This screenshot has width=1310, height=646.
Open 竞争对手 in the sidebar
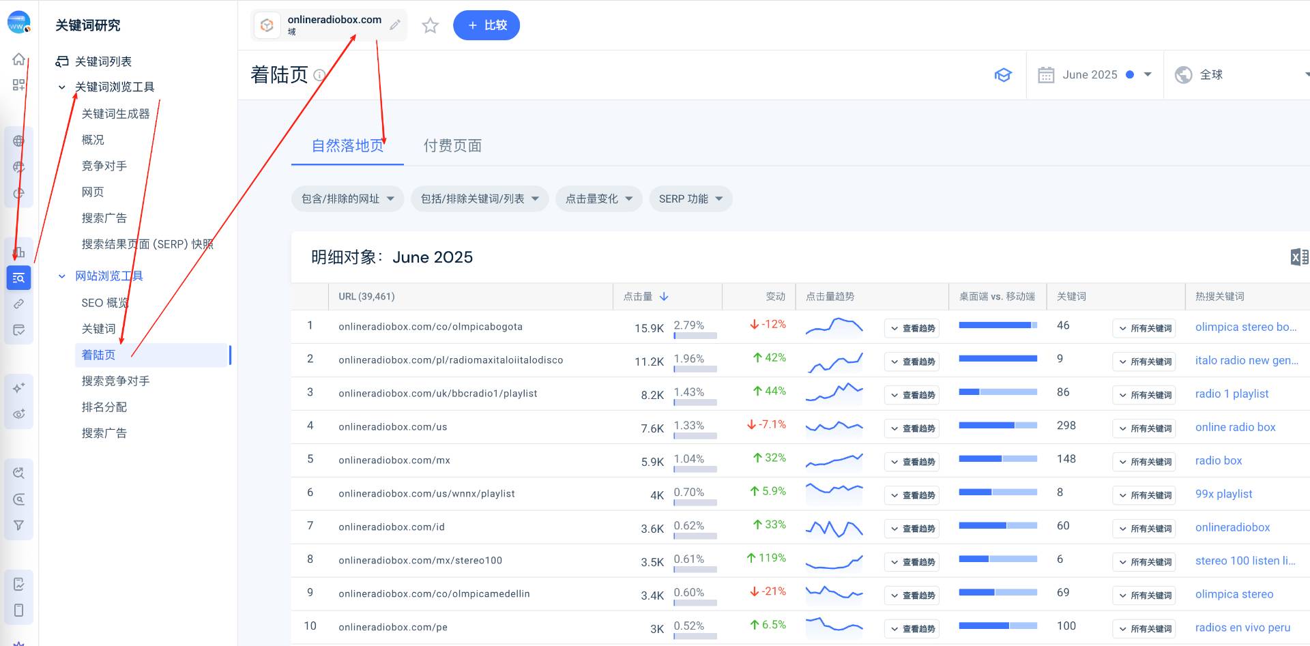[104, 166]
